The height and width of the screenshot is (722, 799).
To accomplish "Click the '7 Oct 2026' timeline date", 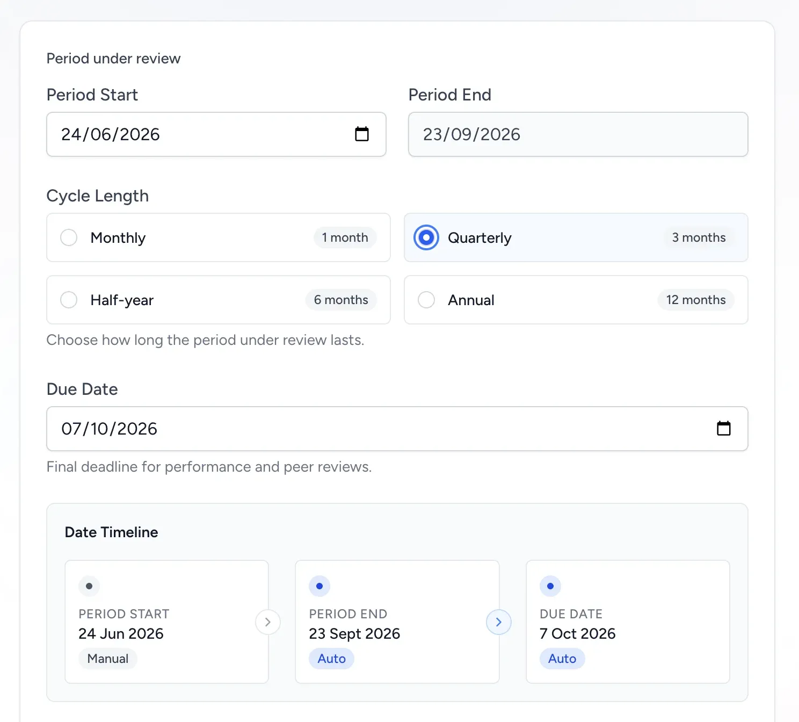I will [x=578, y=634].
